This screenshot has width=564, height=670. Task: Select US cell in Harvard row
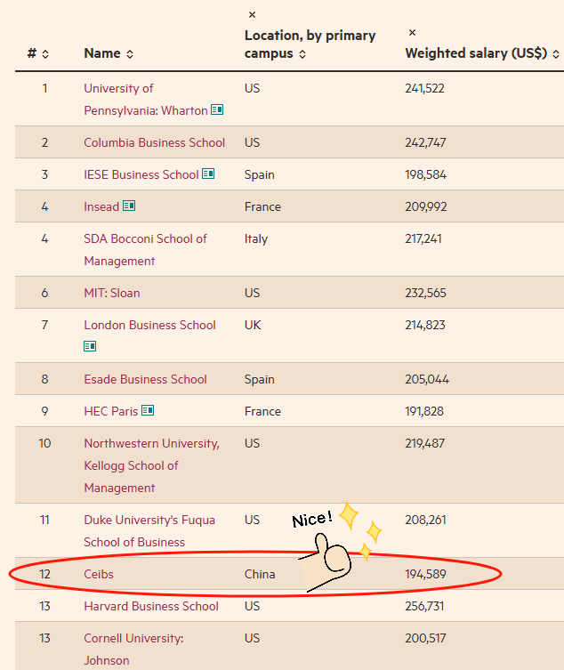(252, 606)
